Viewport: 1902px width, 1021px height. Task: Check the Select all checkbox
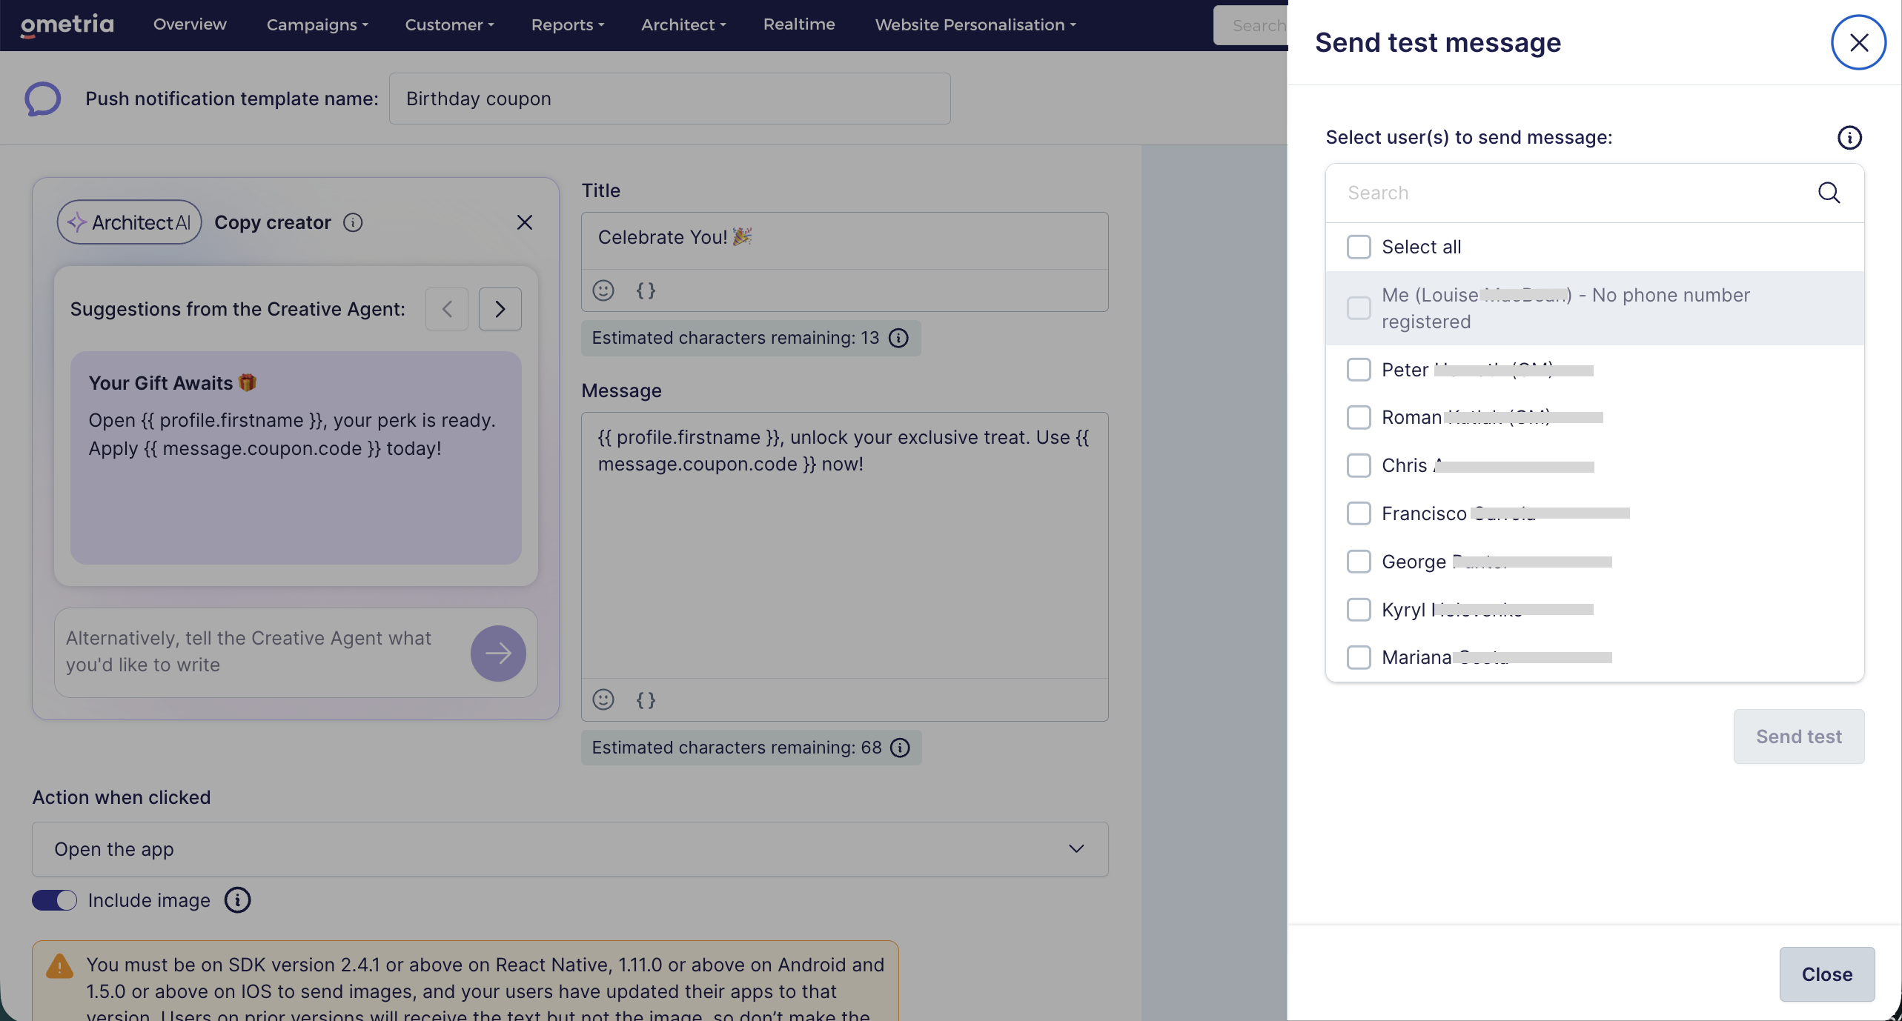pyautogui.click(x=1359, y=247)
